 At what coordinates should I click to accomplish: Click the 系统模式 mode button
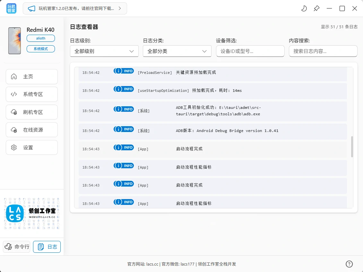pos(41,49)
